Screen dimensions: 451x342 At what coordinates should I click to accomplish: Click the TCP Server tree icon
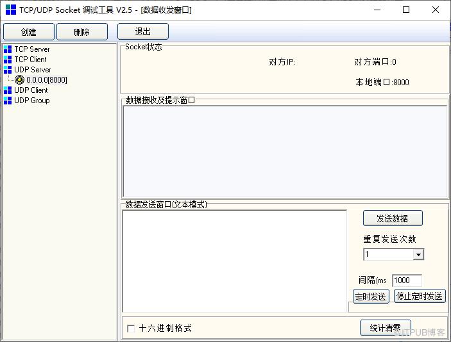click(x=8, y=49)
